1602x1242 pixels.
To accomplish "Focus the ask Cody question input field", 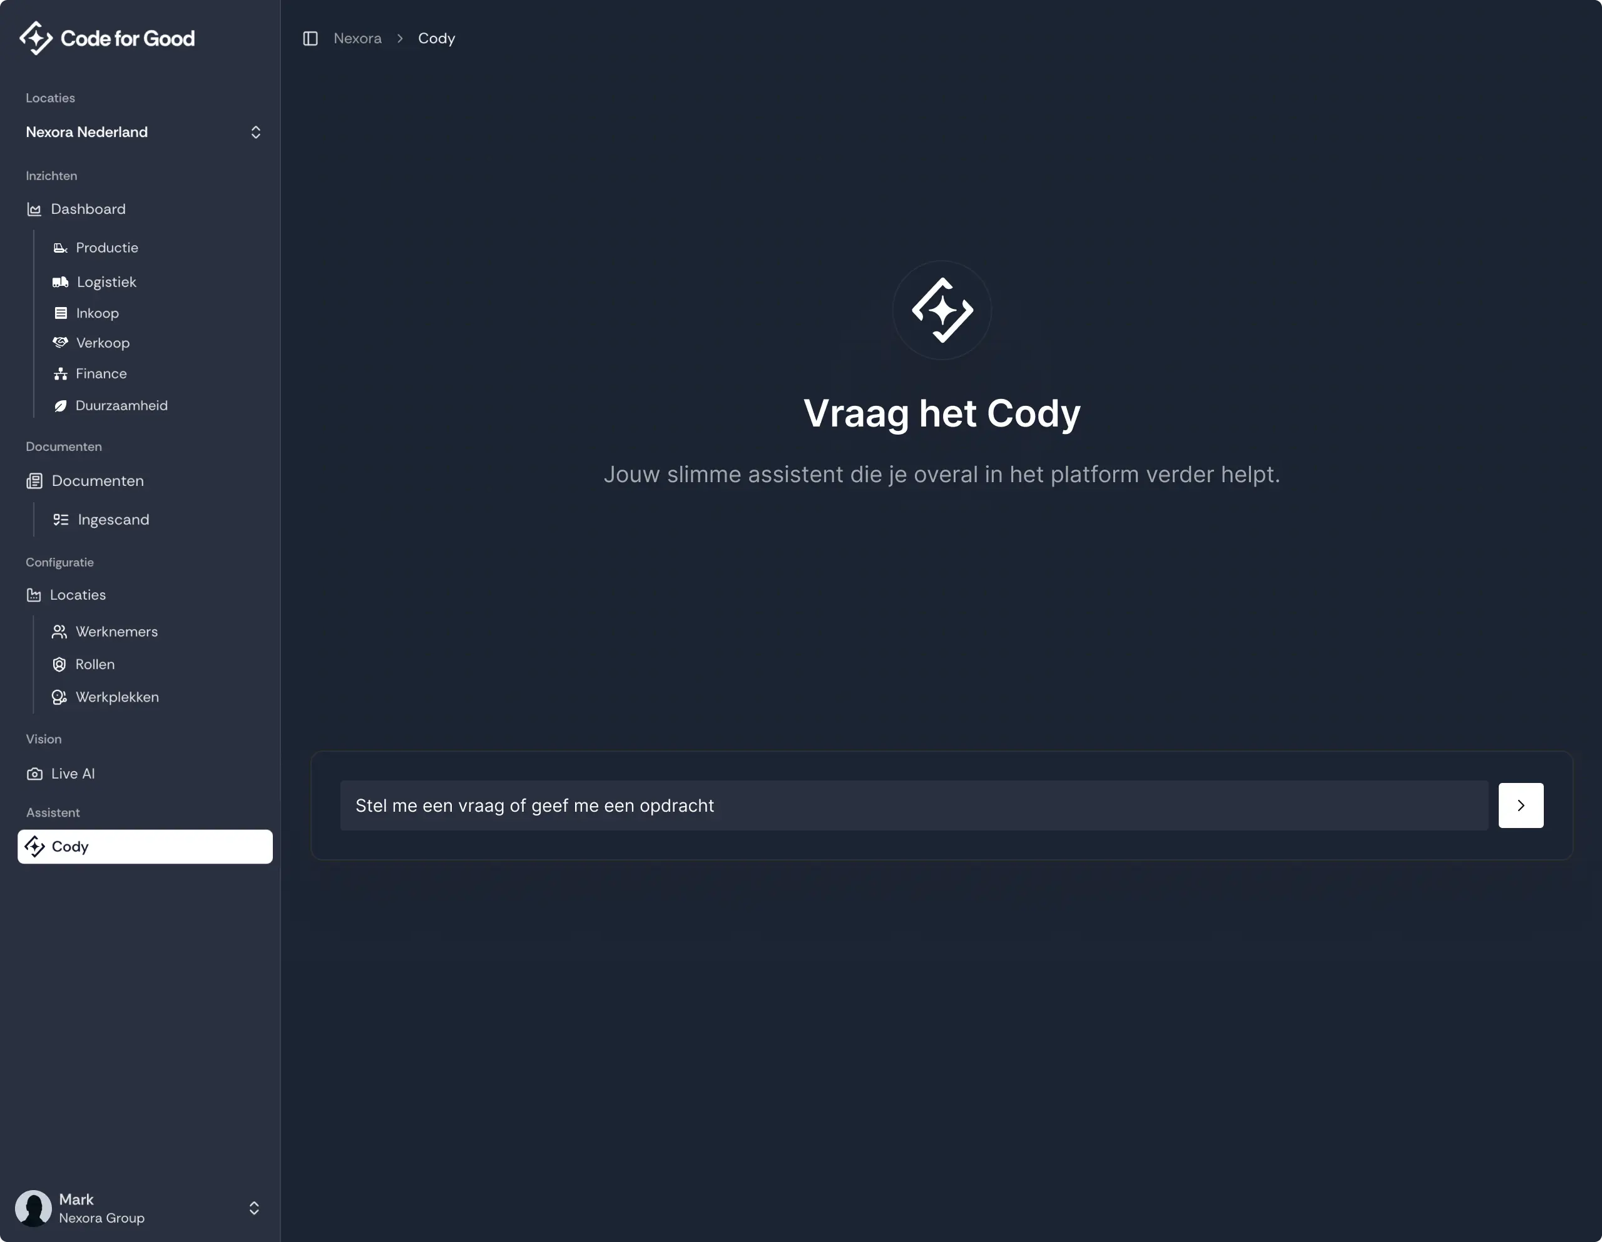I will coord(913,805).
